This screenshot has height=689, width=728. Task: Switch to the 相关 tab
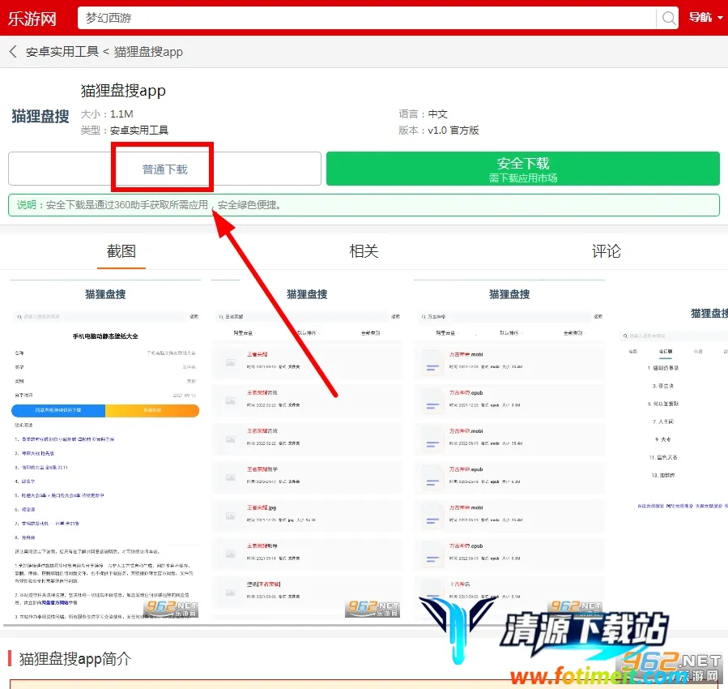click(x=364, y=251)
